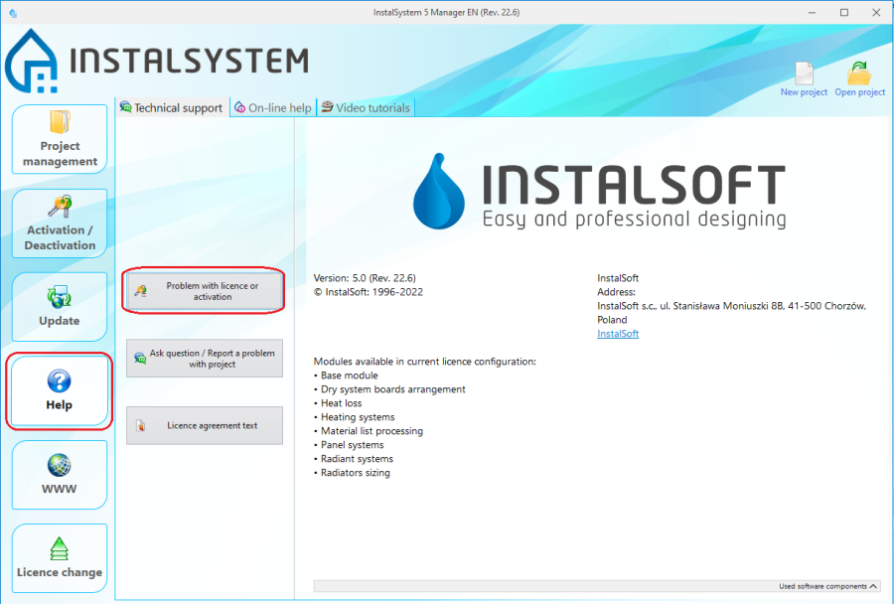Open Activation / Deactivation keys panel
Viewport: 894px width, 604px height.
60,223
